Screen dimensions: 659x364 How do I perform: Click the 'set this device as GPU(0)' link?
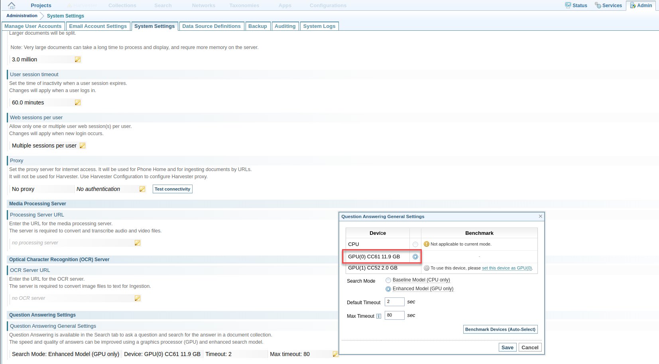point(507,268)
